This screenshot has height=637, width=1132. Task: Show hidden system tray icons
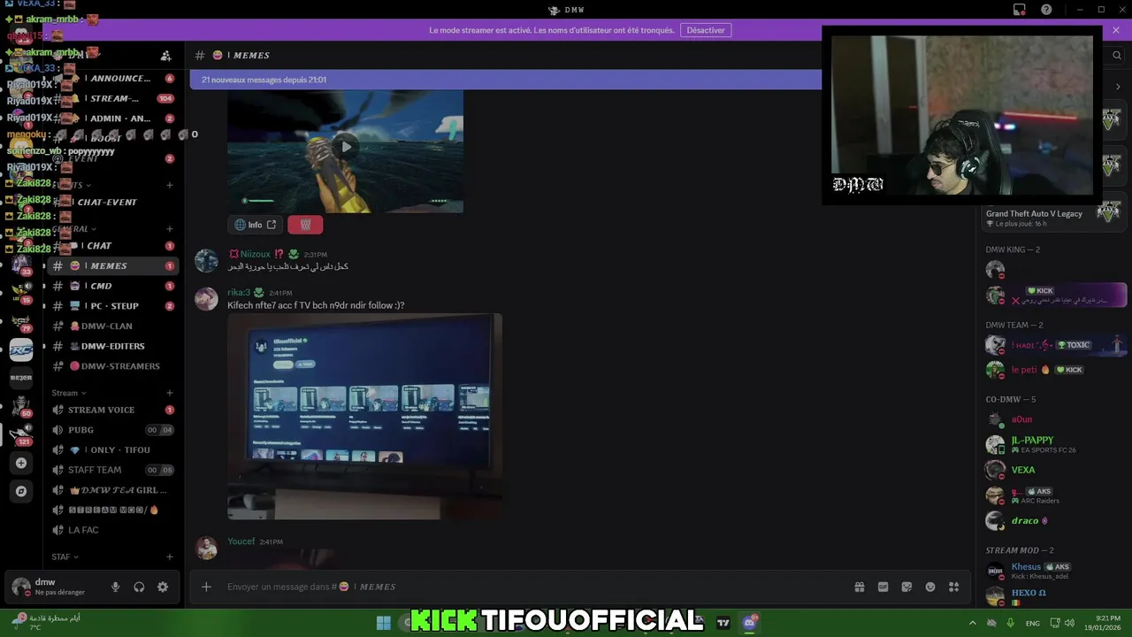click(973, 623)
